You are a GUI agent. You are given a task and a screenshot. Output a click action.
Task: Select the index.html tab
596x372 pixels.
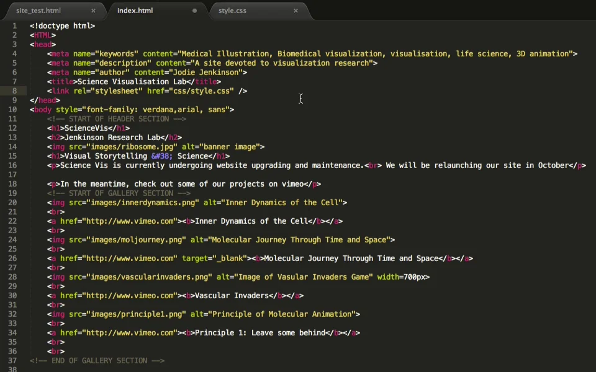pos(135,11)
